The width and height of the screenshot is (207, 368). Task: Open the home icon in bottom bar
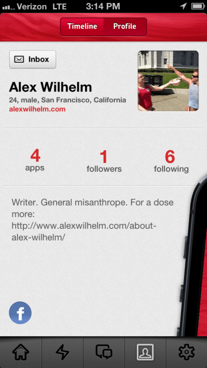pyautogui.click(x=21, y=352)
